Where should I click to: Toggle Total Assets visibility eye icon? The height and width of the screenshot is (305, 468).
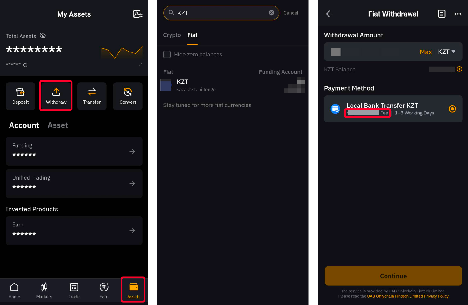[x=43, y=36]
